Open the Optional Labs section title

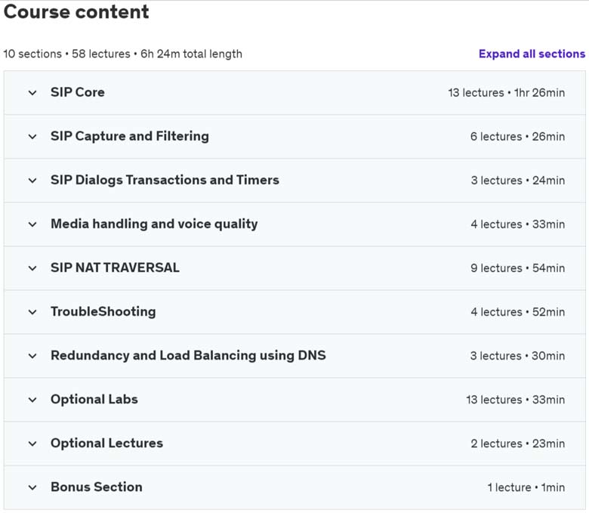[94, 399]
